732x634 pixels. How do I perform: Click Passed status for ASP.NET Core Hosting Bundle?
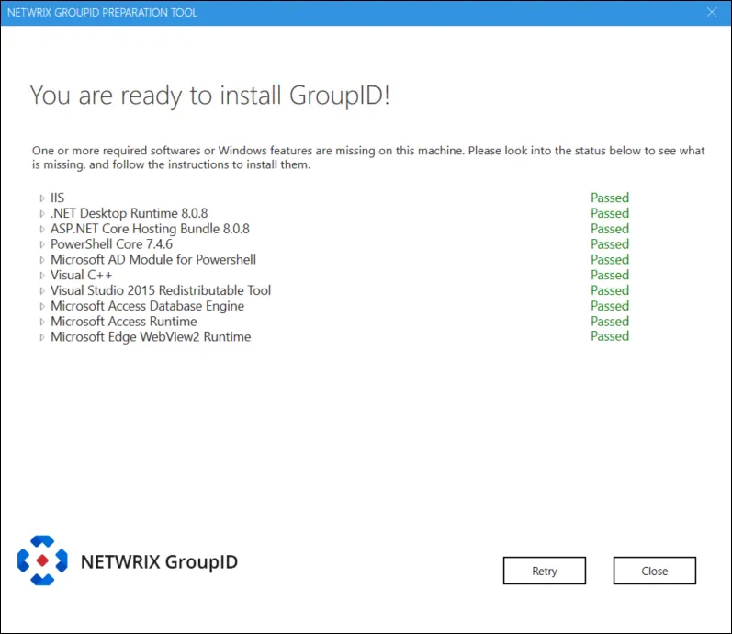610,229
